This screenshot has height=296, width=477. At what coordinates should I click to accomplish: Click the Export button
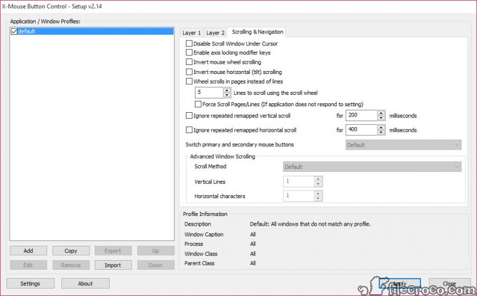(113, 251)
